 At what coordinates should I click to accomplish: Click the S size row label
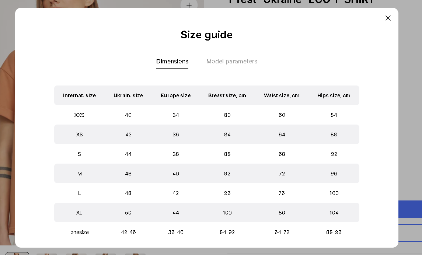pyautogui.click(x=79, y=154)
